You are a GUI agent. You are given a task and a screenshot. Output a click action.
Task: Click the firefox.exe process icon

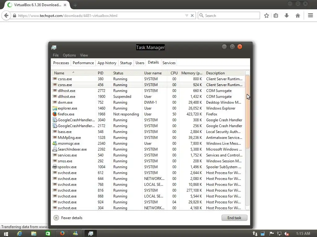coord(54,114)
